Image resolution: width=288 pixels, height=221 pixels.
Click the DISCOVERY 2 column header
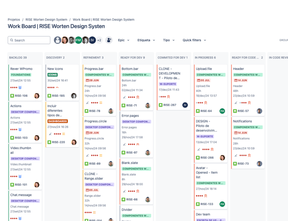tap(55, 58)
